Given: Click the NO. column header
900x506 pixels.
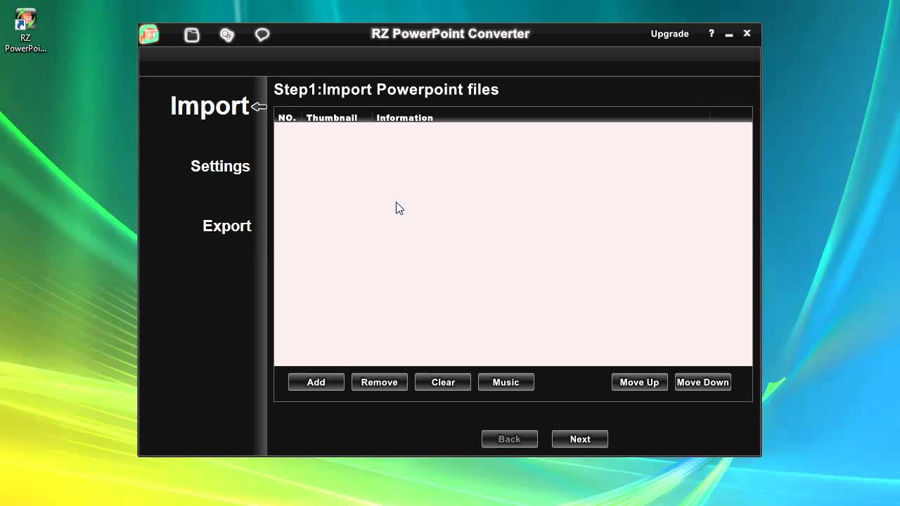Looking at the screenshot, I should click(x=288, y=117).
